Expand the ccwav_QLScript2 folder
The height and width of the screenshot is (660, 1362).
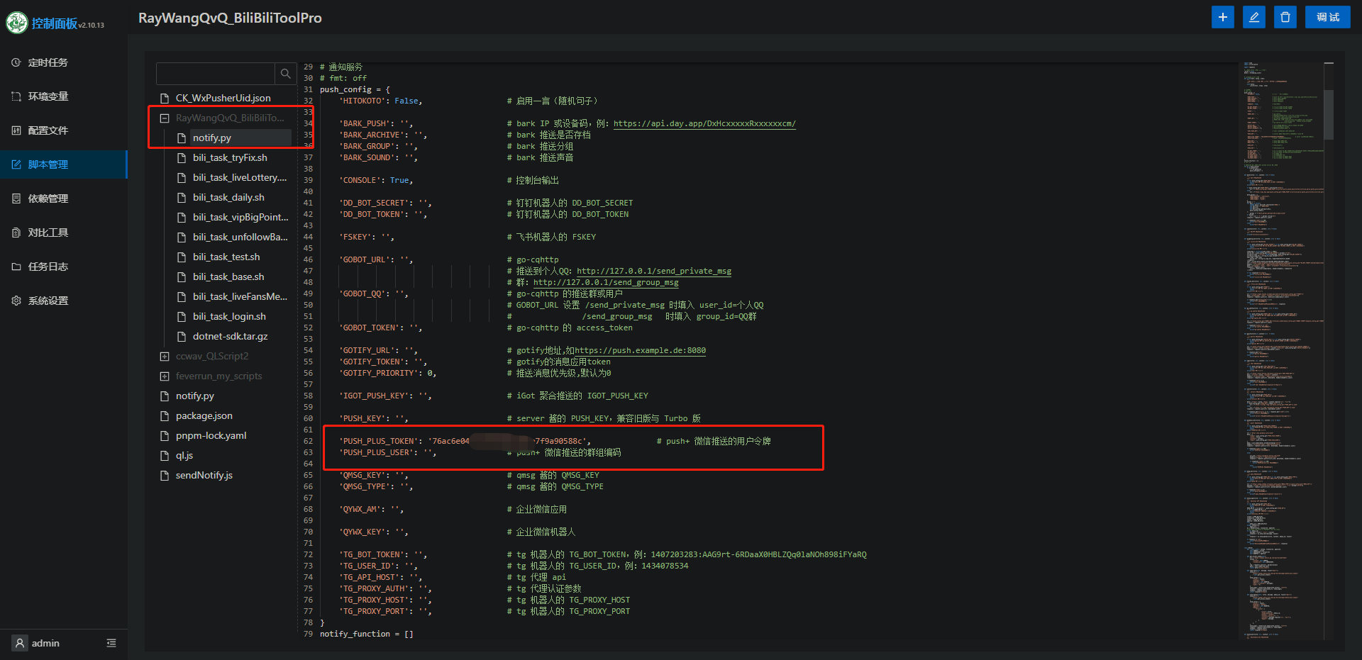tap(164, 356)
